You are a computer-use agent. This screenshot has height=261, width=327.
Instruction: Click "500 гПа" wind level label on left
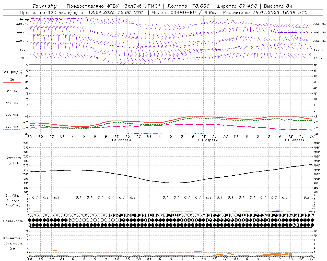coord(22,24)
